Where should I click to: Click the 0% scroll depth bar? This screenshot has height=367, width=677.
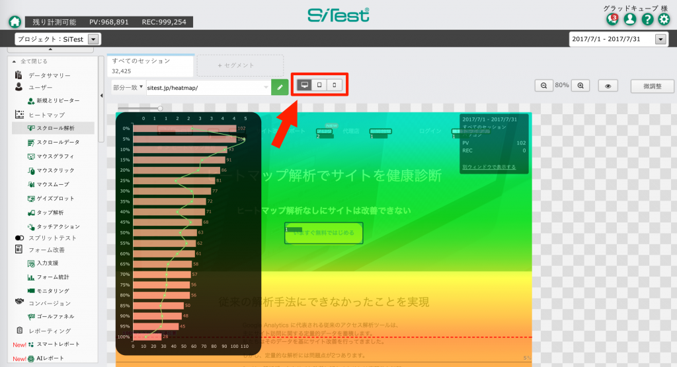(x=185, y=129)
